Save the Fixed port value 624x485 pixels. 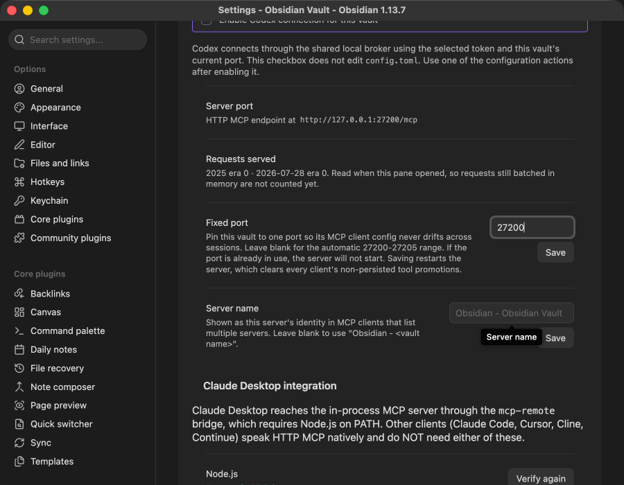555,252
